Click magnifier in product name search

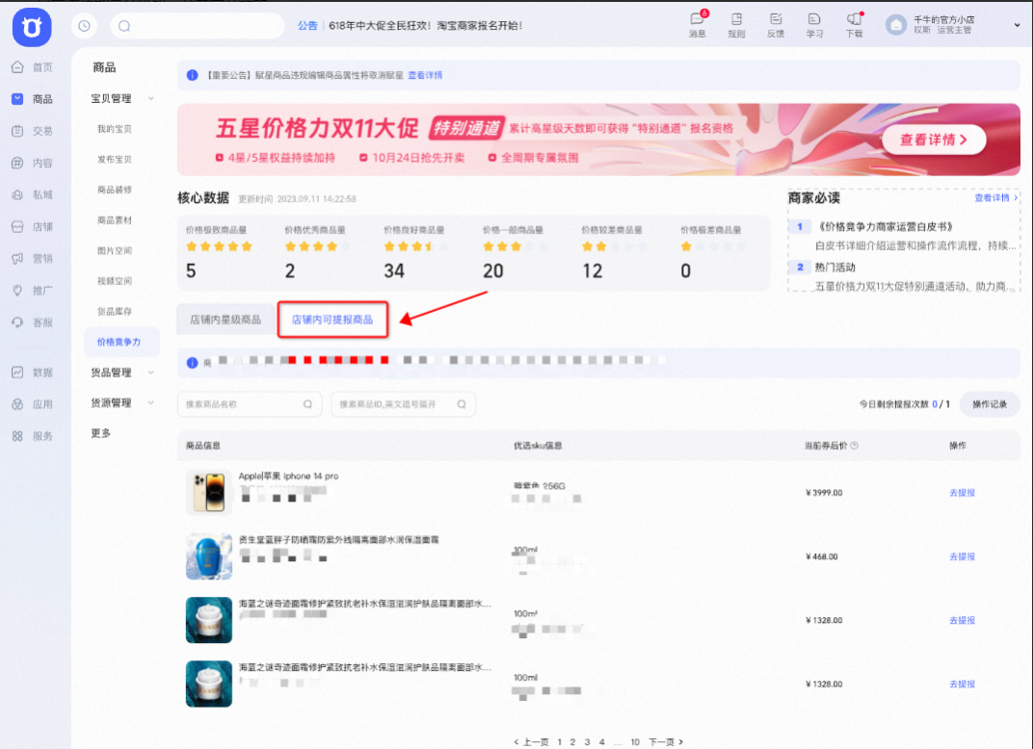[x=307, y=404]
